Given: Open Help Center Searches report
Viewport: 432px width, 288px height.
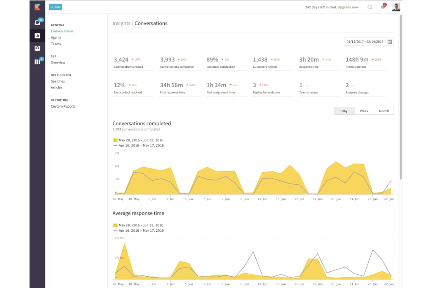Looking at the screenshot, I should pos(58,81).
